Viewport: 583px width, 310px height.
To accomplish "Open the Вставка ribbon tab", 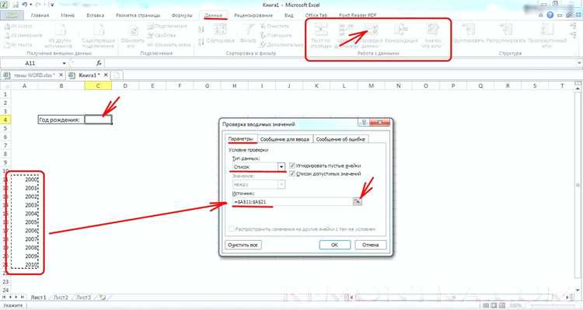I will (x=95, y=16).
